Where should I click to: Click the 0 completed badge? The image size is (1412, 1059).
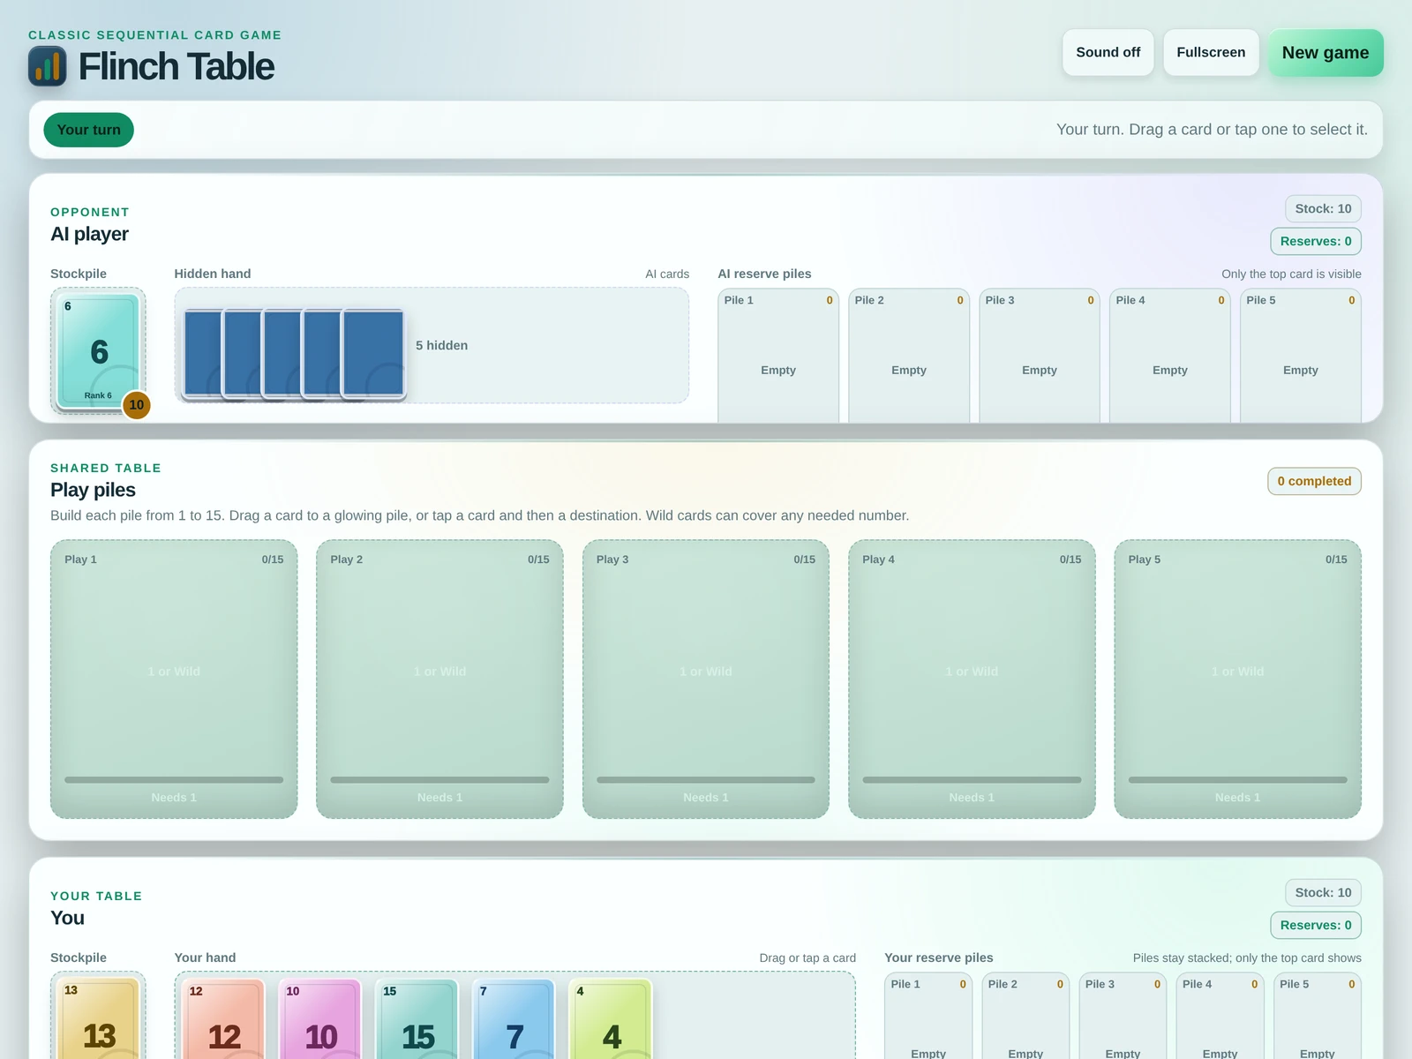point(1314,481)
